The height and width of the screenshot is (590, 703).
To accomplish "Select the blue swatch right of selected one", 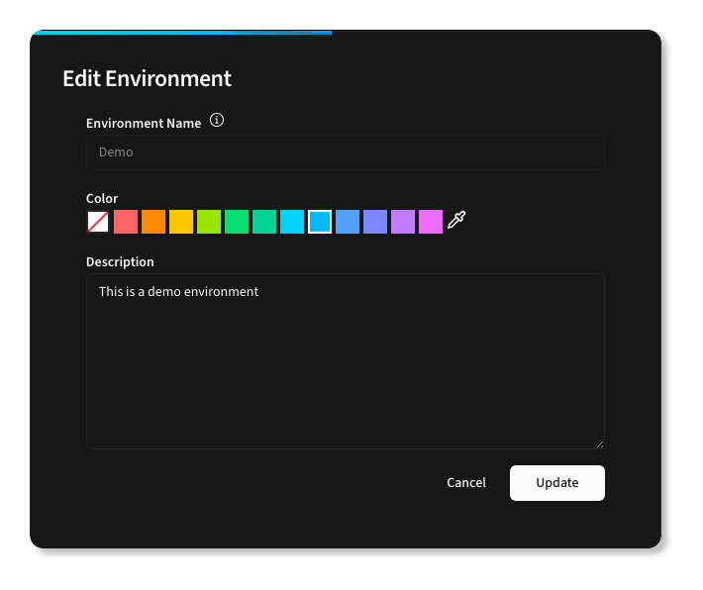I will (x=348, y=222).
